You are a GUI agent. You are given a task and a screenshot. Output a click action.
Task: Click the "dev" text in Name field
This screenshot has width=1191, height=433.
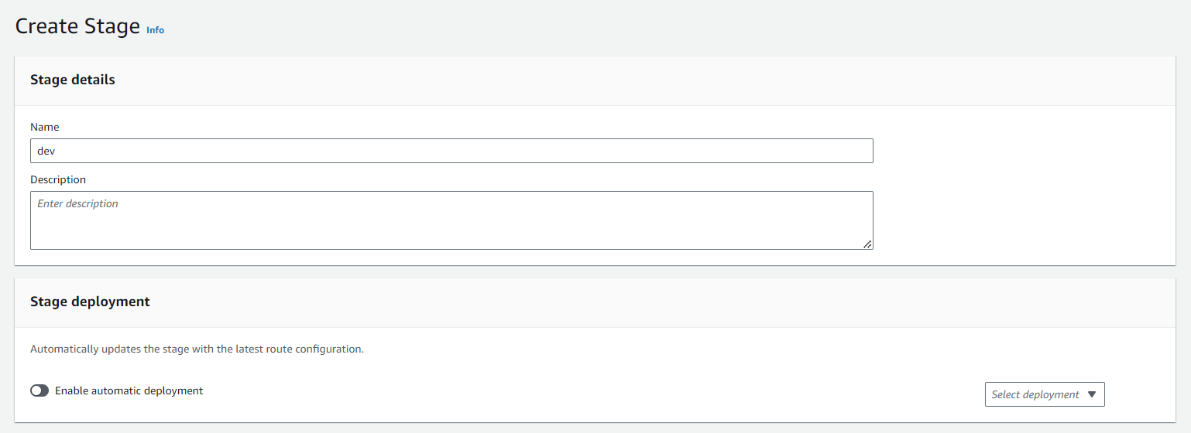tap(46, 152)
